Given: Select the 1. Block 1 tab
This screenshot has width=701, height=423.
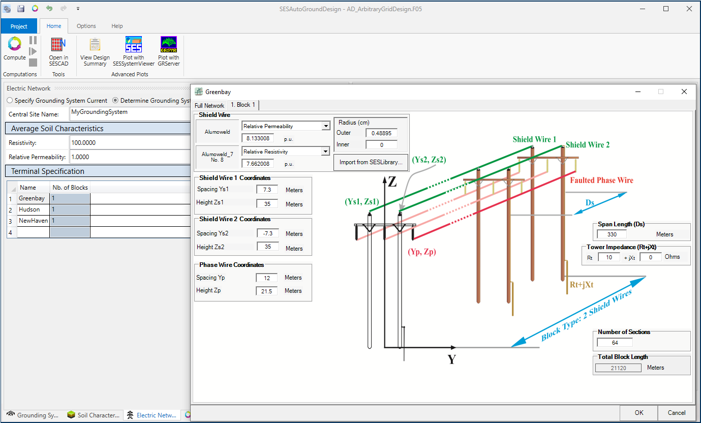Looking at the screenshot, I should point(243,105).
